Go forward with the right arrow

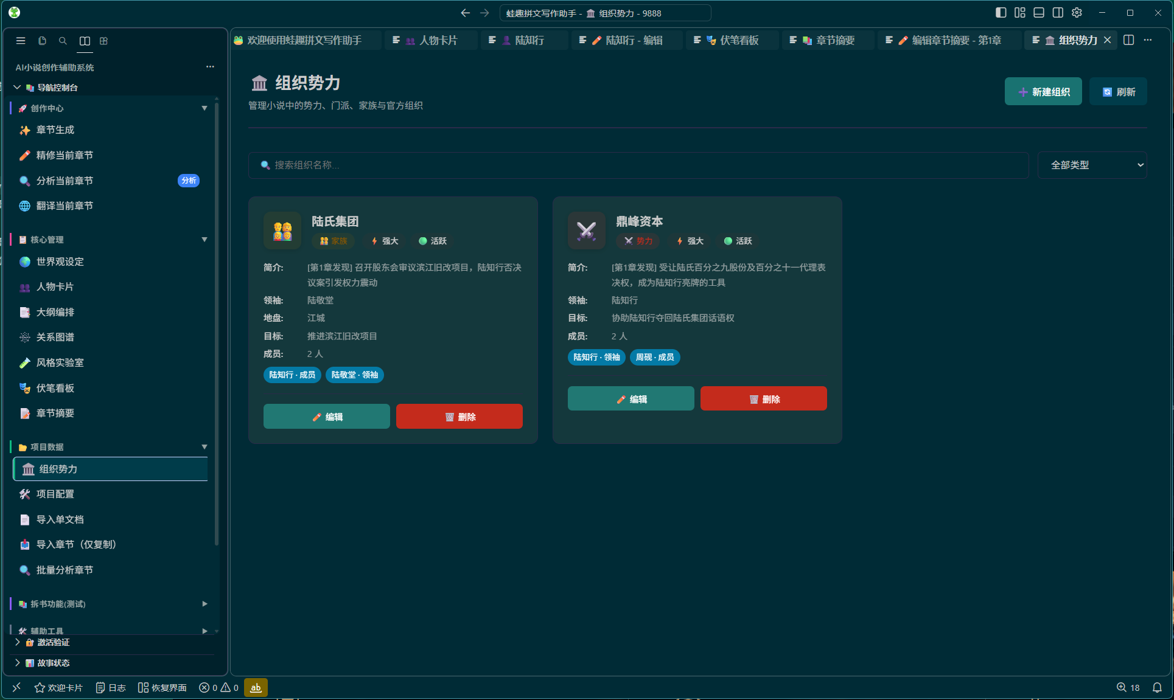tap(484, 13)
